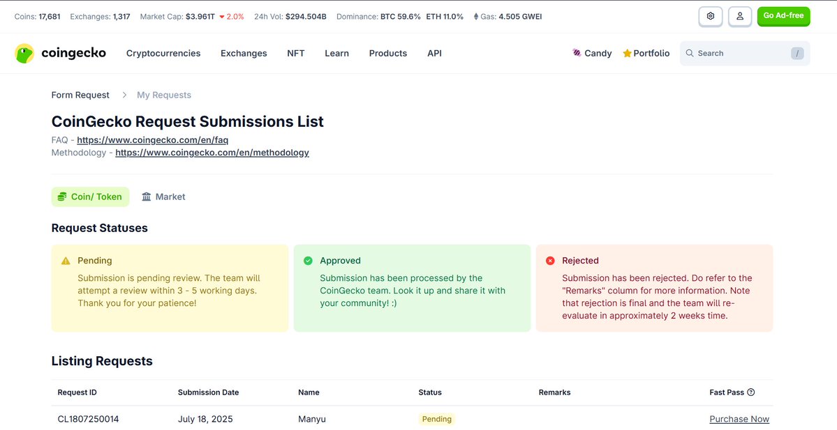Click the Status column header

click(x=430, y=392)
